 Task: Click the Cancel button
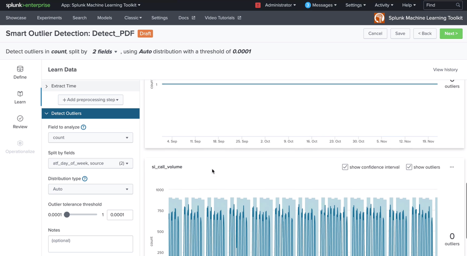375,34
